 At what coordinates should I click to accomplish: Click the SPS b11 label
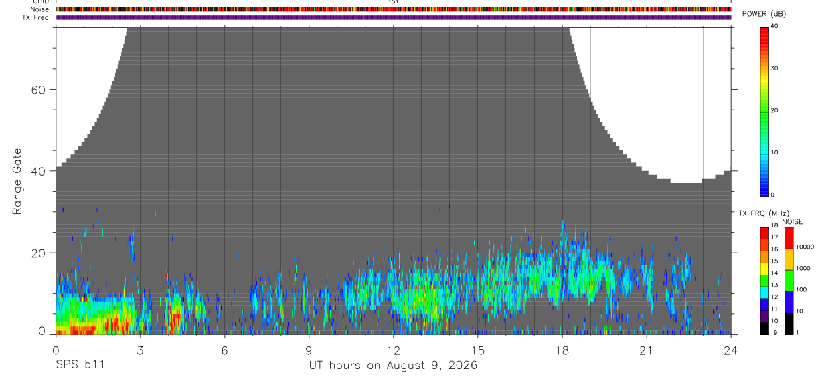pyautogui.click(x=80, y=365)
